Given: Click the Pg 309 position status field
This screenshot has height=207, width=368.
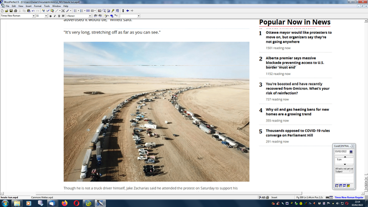Looking at the screenshot, I should 309,198.
